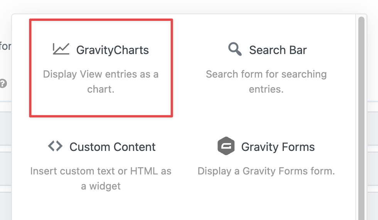Screen dimensions: 378x220
Task: Add the Gravity Forms widget by its title
Action: [278, 147]
